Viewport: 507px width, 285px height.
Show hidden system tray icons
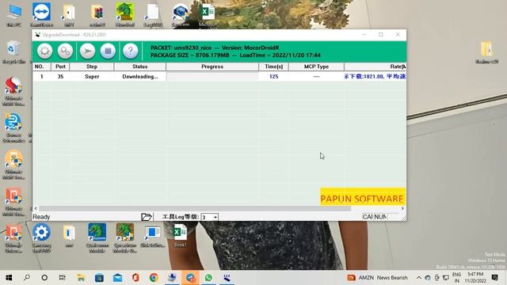click(419, 278)
